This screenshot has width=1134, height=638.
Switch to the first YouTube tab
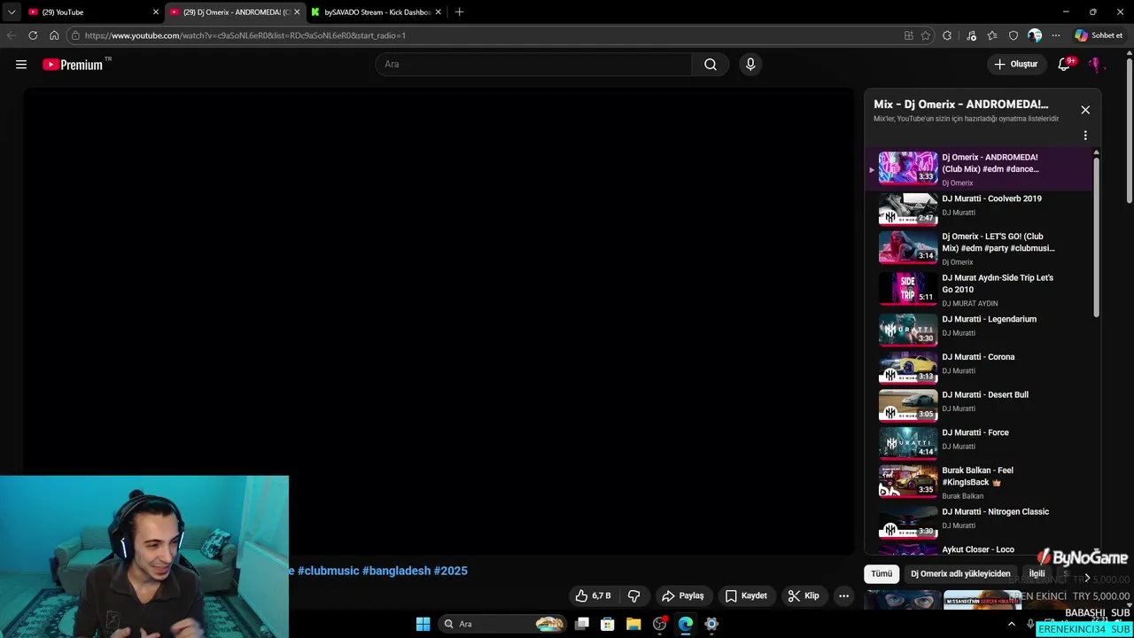(93, 12)
